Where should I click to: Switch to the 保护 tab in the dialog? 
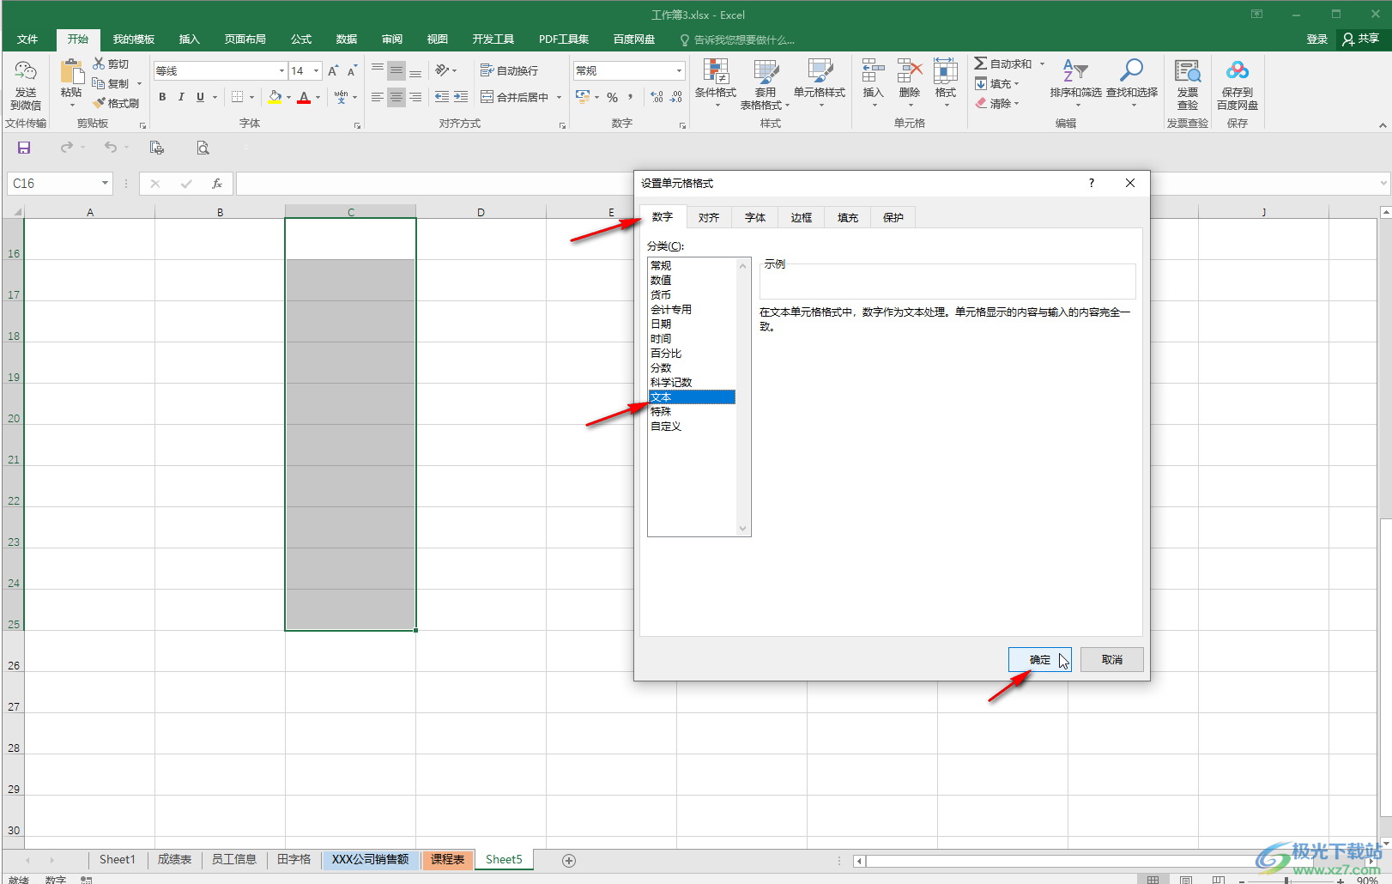(893, 218)
